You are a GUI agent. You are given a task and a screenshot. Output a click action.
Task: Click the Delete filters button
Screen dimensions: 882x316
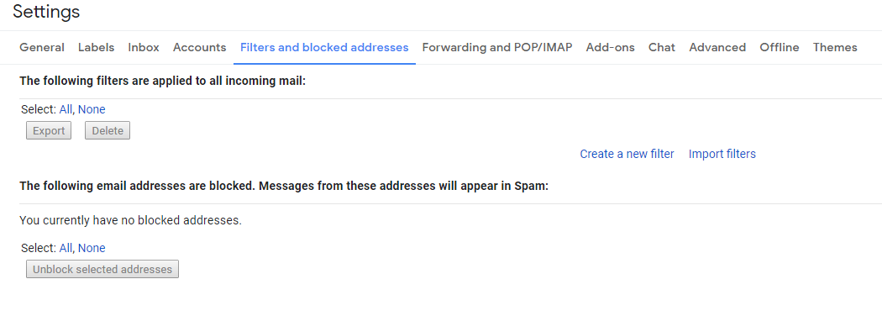click(x=108, y=130)
